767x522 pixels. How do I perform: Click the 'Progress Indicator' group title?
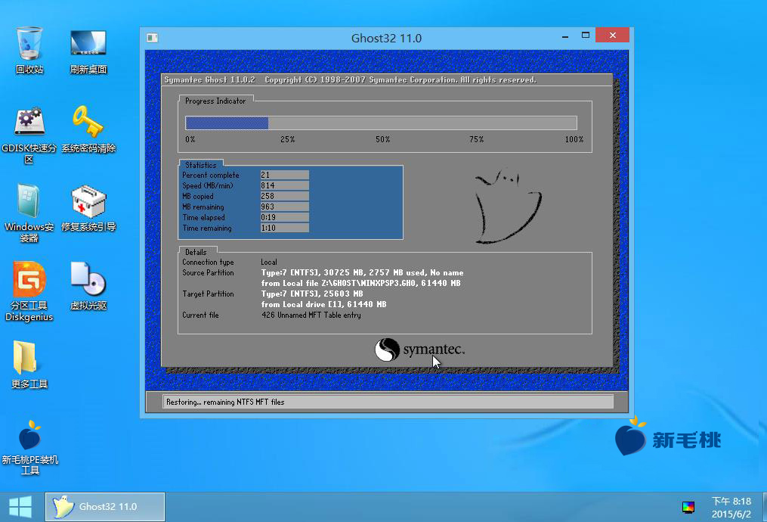(215, 101)
